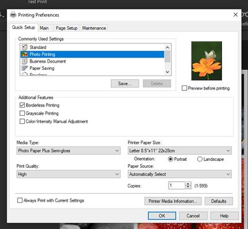Switch to the Maintenance tab
This screenshot has height=229, width=248.
[x=94, y=28]
